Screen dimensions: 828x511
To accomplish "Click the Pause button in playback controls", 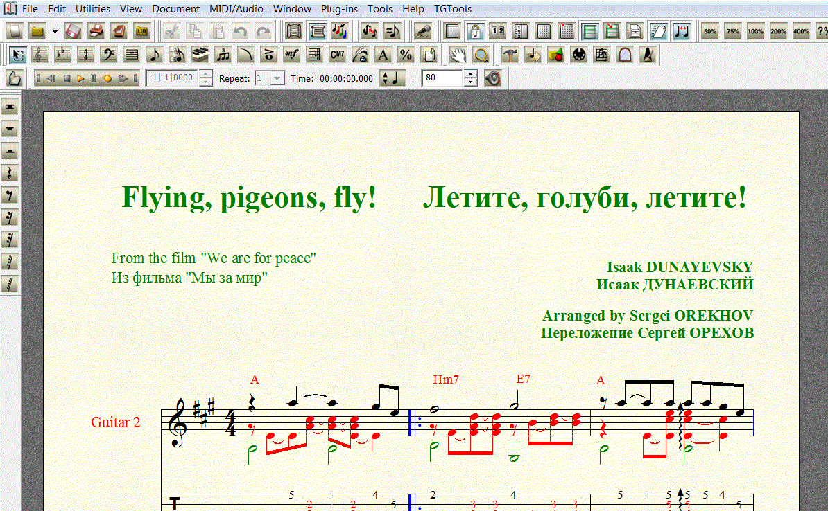I will tap(94, 78).
